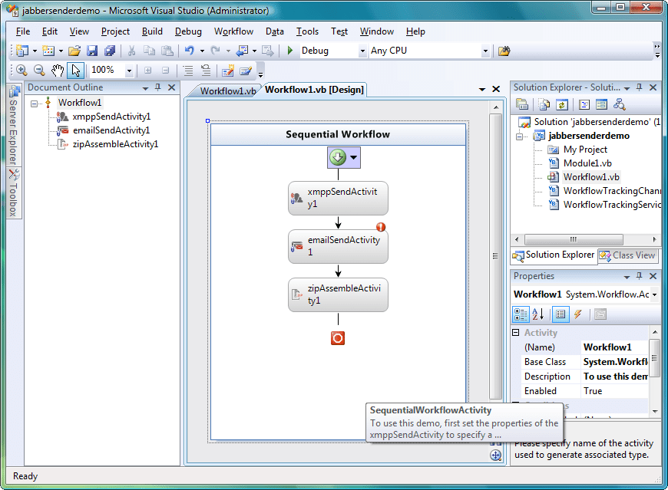Select emailSendActivity1 in Document Outline

111,130
